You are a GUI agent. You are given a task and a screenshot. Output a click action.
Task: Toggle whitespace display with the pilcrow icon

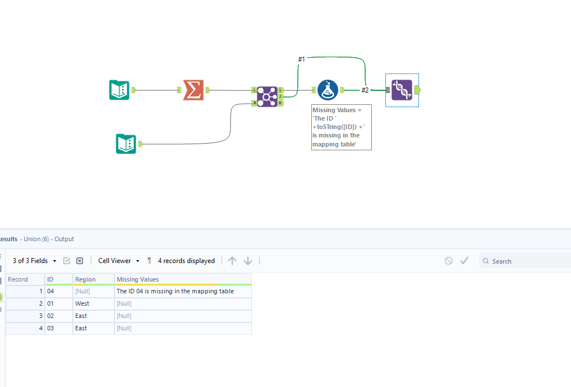coord(149,261)
